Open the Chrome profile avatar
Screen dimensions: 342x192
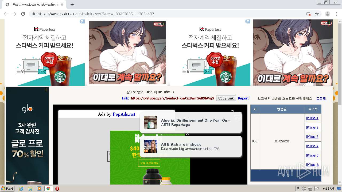coord(327,14)
